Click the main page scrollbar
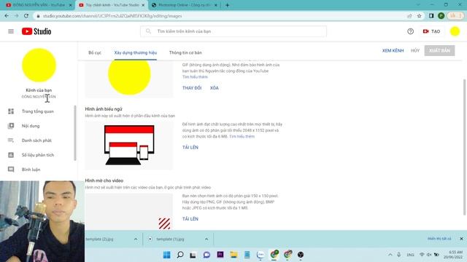 tap(464, 147)
